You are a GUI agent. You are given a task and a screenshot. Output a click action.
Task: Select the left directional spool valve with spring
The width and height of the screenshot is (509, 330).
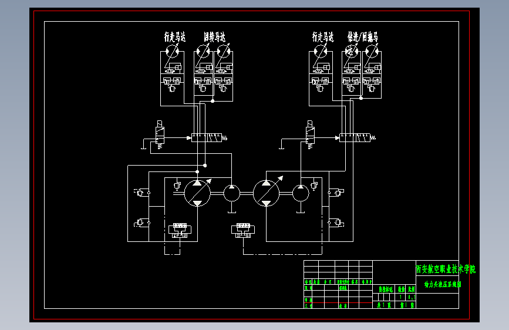tap(209, 138)
